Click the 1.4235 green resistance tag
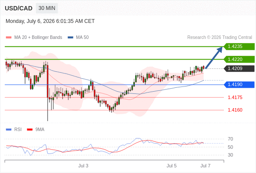Image resolution: width=256 pixels, height=173 pixels. [x=239, y=47]
